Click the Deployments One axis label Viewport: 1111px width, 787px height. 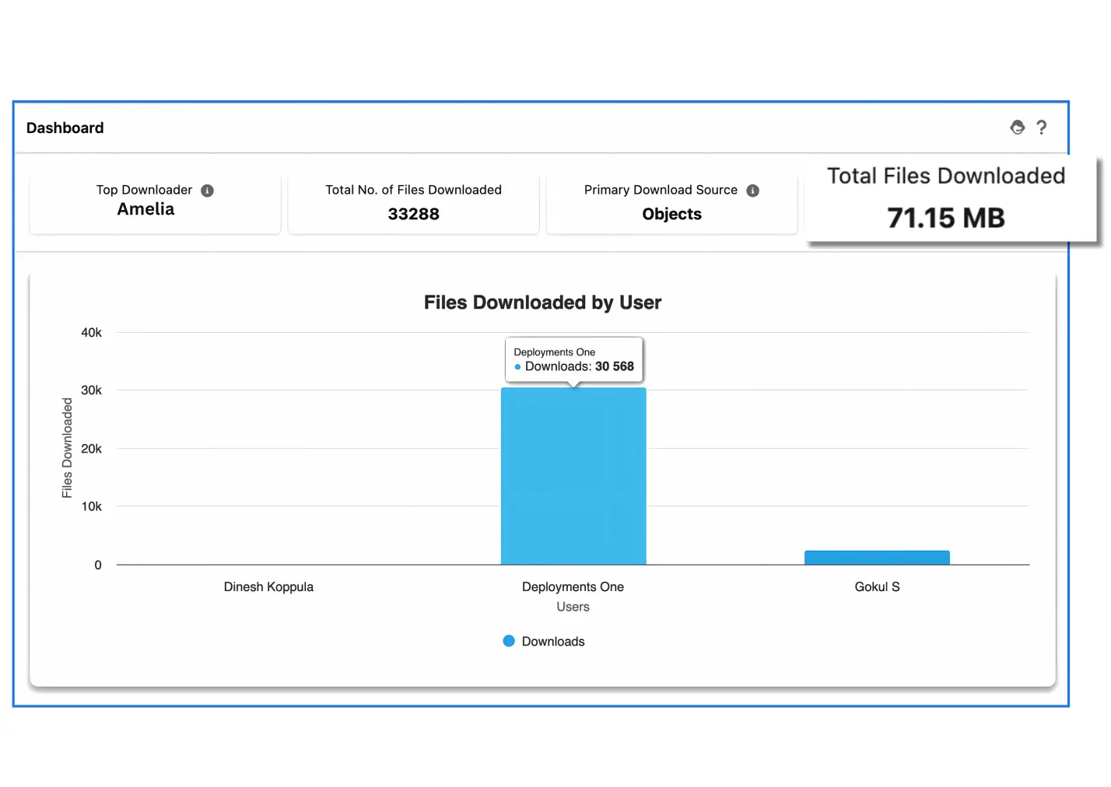click(573, 587)
